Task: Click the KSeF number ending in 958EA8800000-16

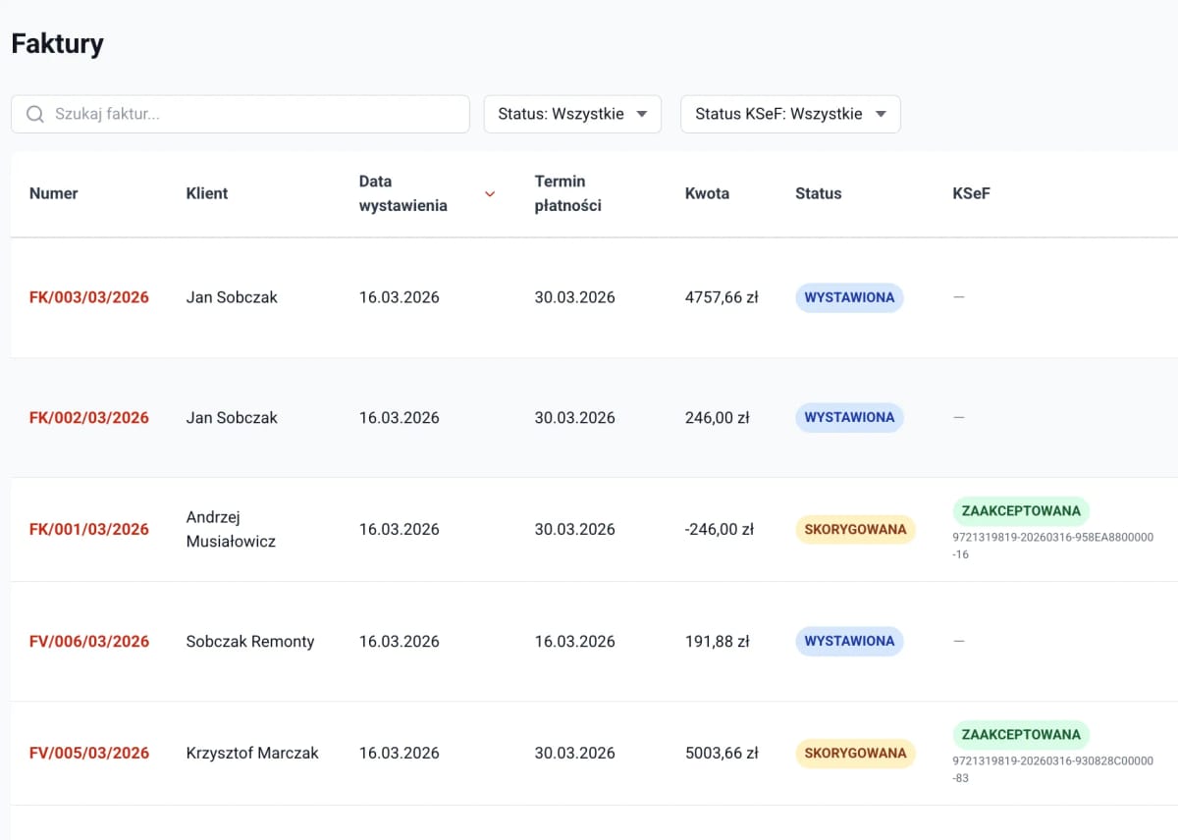Action: [x=1053, y=546]
